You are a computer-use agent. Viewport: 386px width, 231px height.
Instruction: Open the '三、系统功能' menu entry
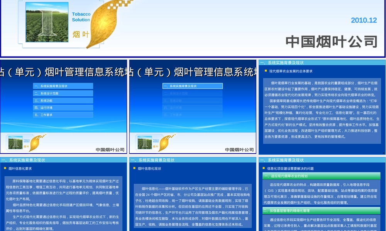tap(63, 100)
